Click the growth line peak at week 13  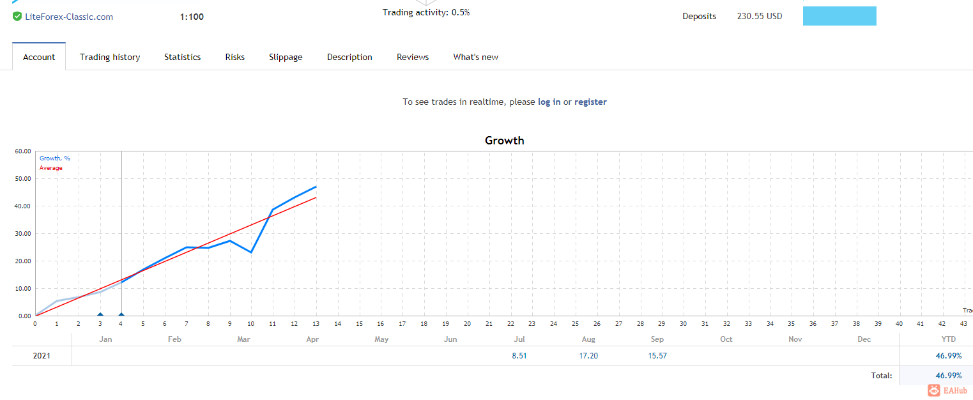(316, 187)
